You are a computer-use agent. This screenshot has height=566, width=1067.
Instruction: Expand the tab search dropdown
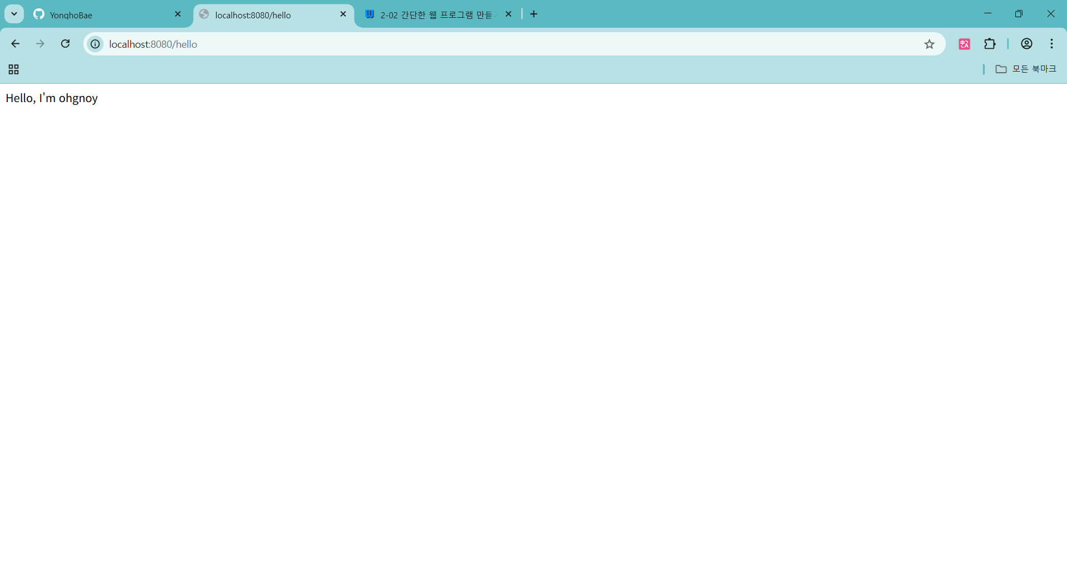[14, 14]
